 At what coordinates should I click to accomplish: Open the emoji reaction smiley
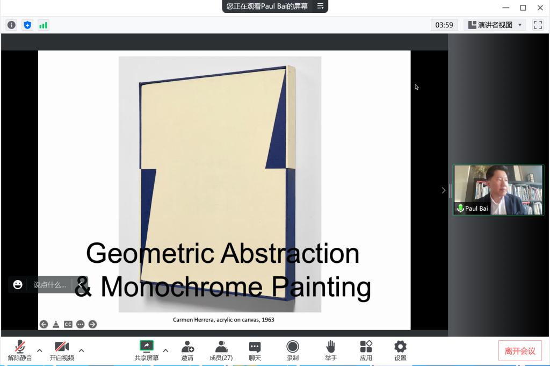pyautogui.click(x=18, y=285)
